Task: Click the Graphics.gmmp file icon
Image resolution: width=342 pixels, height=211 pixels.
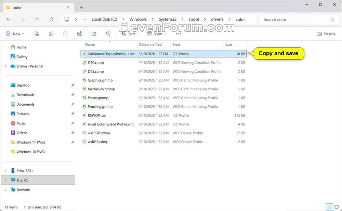Action: pos(84,80)
